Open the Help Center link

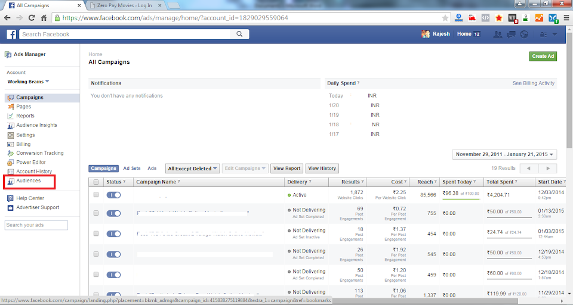(30, 198)
